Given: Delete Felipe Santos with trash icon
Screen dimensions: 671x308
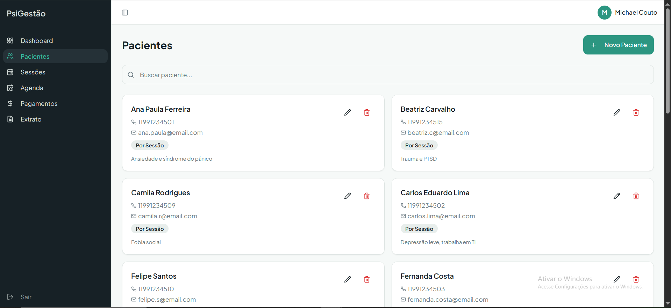Looking at the screenshot, I should coord(367,279).
